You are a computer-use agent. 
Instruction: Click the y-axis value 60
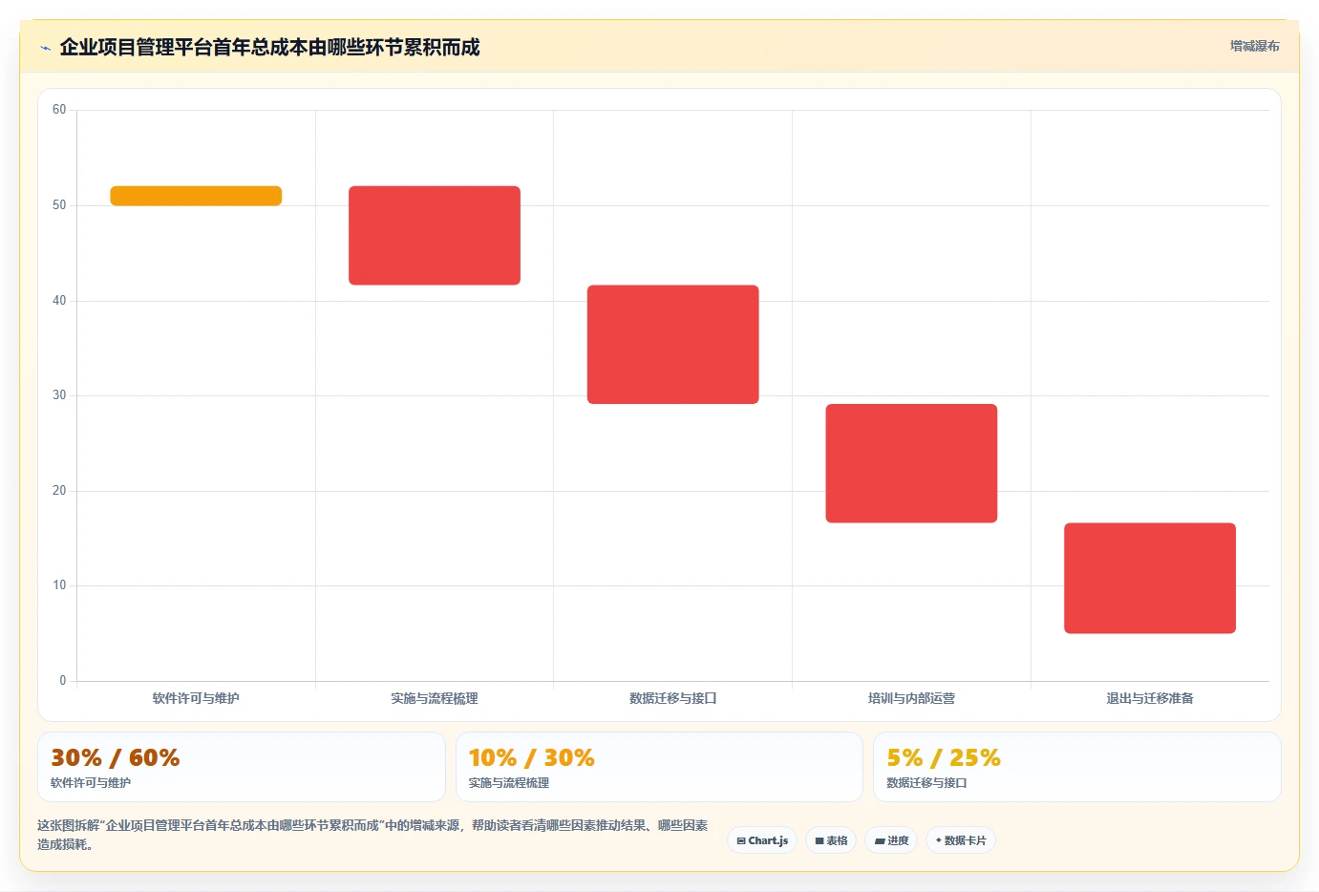[59, 110]
